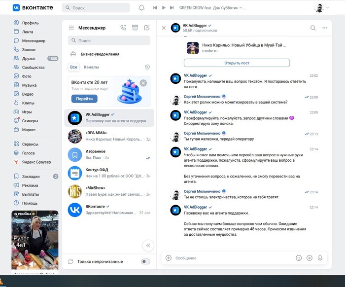Screen dimensions: 345x287
Task: Click the messenger Поиск search field
Action: 109,40
